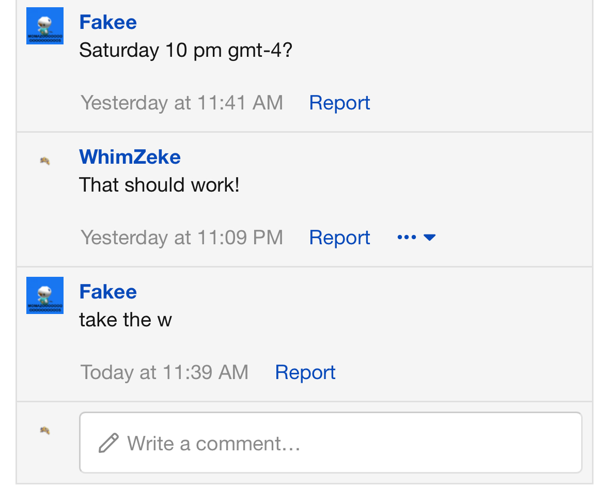This screenshot has width=609, height=487.
Task: Report WhimZeke's "That should work!" comment
Action: 339,238
